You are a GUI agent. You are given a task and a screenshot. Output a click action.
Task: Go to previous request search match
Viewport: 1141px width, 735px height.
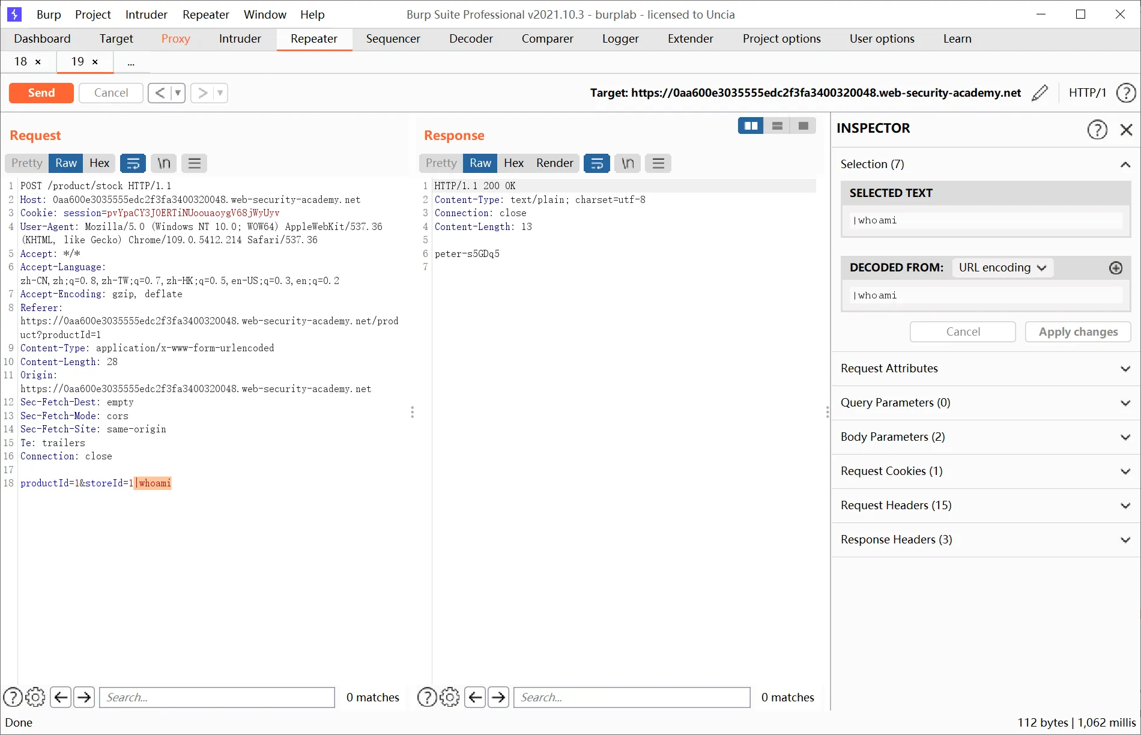coord(61,697)
